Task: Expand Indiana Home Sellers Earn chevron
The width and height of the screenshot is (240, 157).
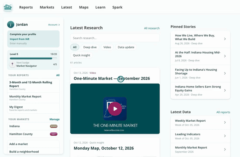Action: (225, 90)
